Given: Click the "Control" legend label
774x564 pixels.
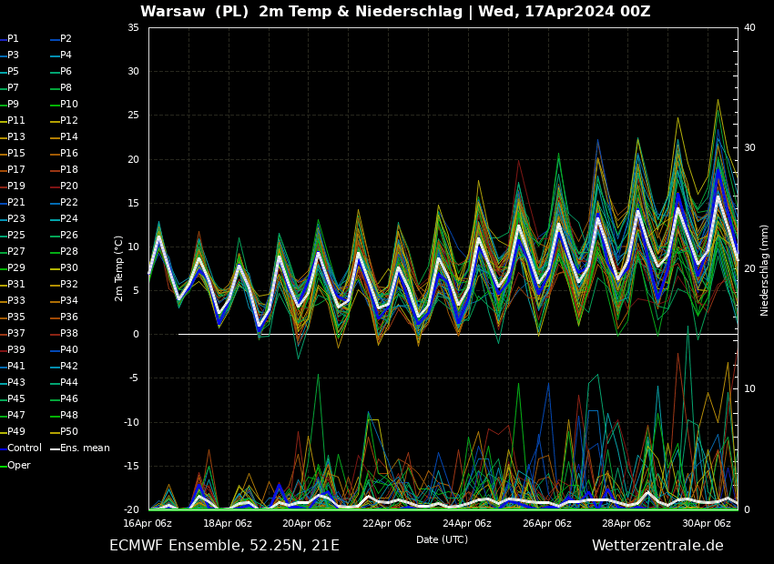Looking at the screenshot, I should 25,448.
